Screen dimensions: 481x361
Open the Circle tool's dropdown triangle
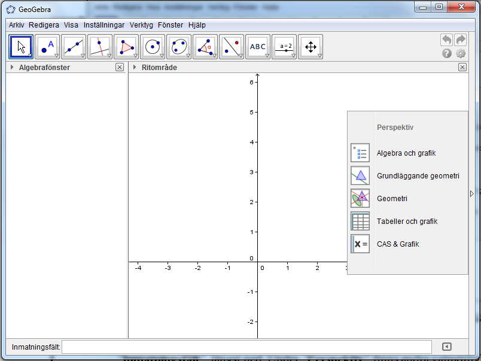pyautogui.click(x=162, y=56)
